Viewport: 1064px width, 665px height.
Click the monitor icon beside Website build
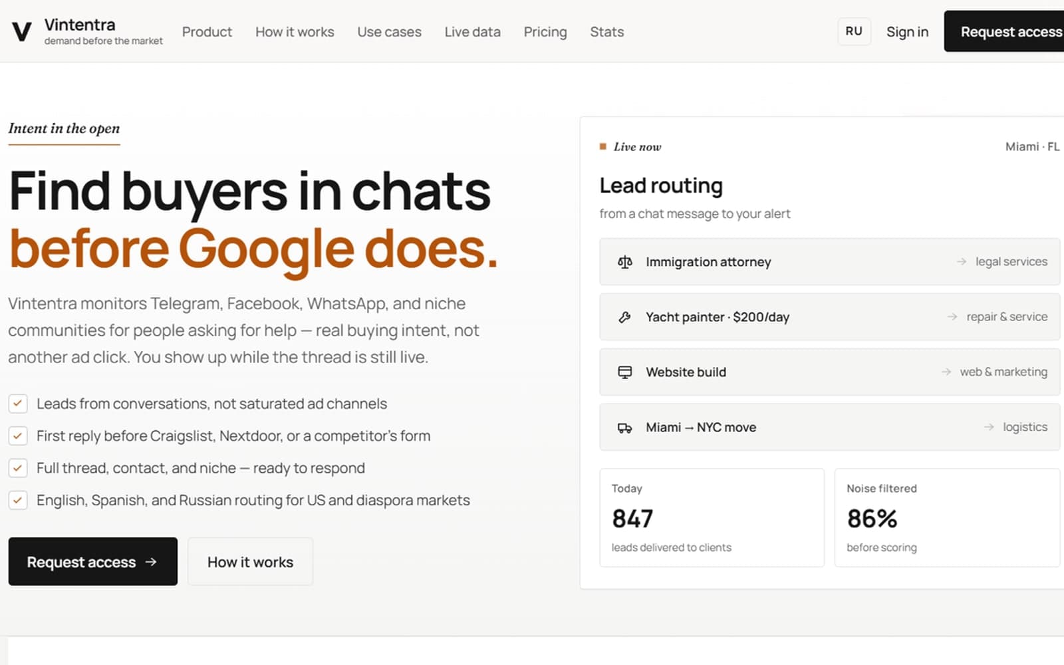(x=624, y=372)
